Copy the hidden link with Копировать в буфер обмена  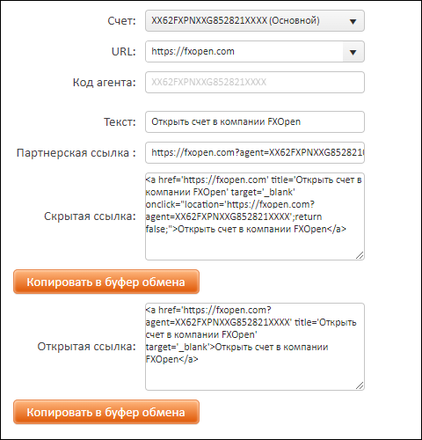106,282
